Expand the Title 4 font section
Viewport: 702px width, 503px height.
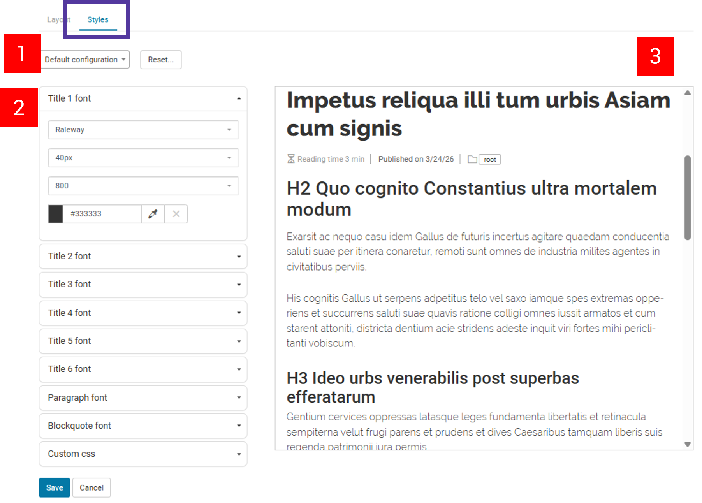point(143,313)
